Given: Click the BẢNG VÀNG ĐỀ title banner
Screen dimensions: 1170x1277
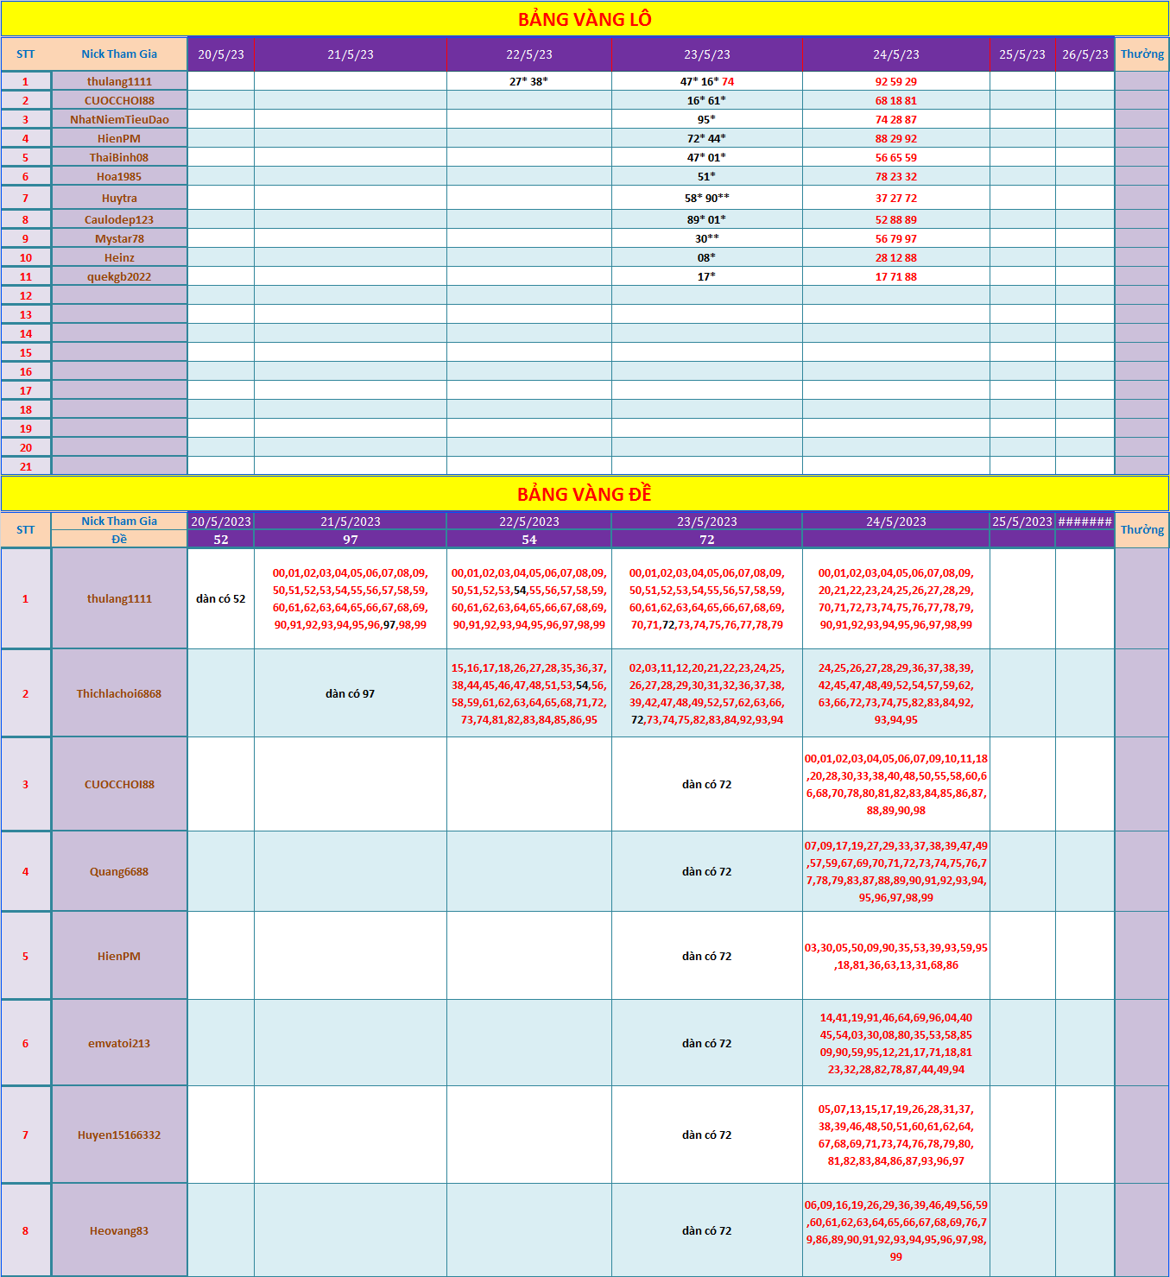Looking at the screenshot, I should (x=585, y=494).
